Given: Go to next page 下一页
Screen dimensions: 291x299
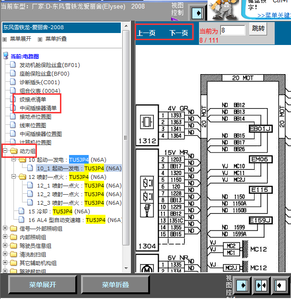Looking at the screenshot, I should click(x=179, y=33).
